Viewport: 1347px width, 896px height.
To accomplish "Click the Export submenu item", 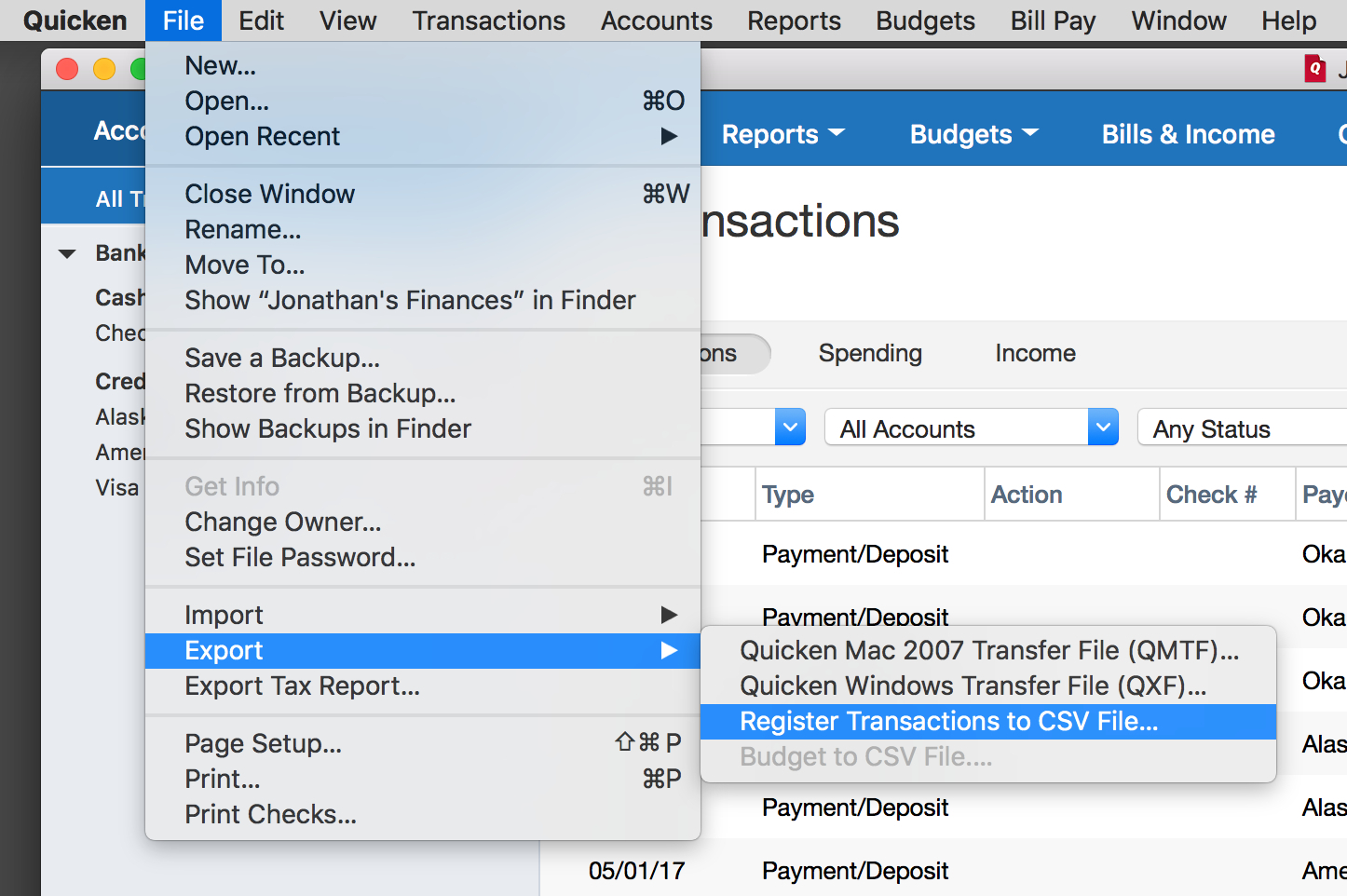I will pyautogui.click(x=423, y=651).
